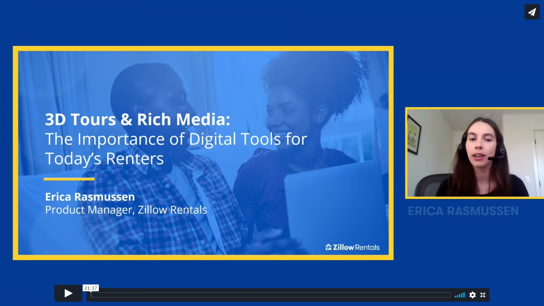This screenshot has width=544, height=306.
Task: Choose the second-tallest volume bar
Action: pos(462,295)
